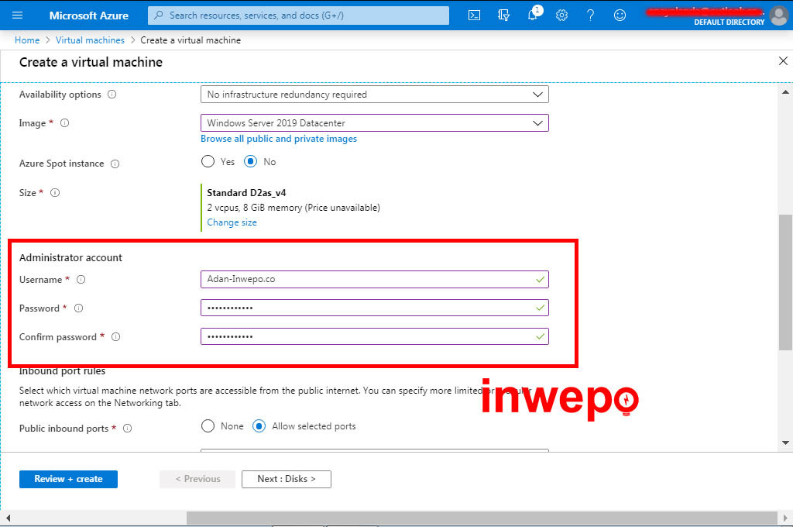Click the Previous button
This screenshot has width=793, height=527.
pyautogui.click(x=197, y=479)
